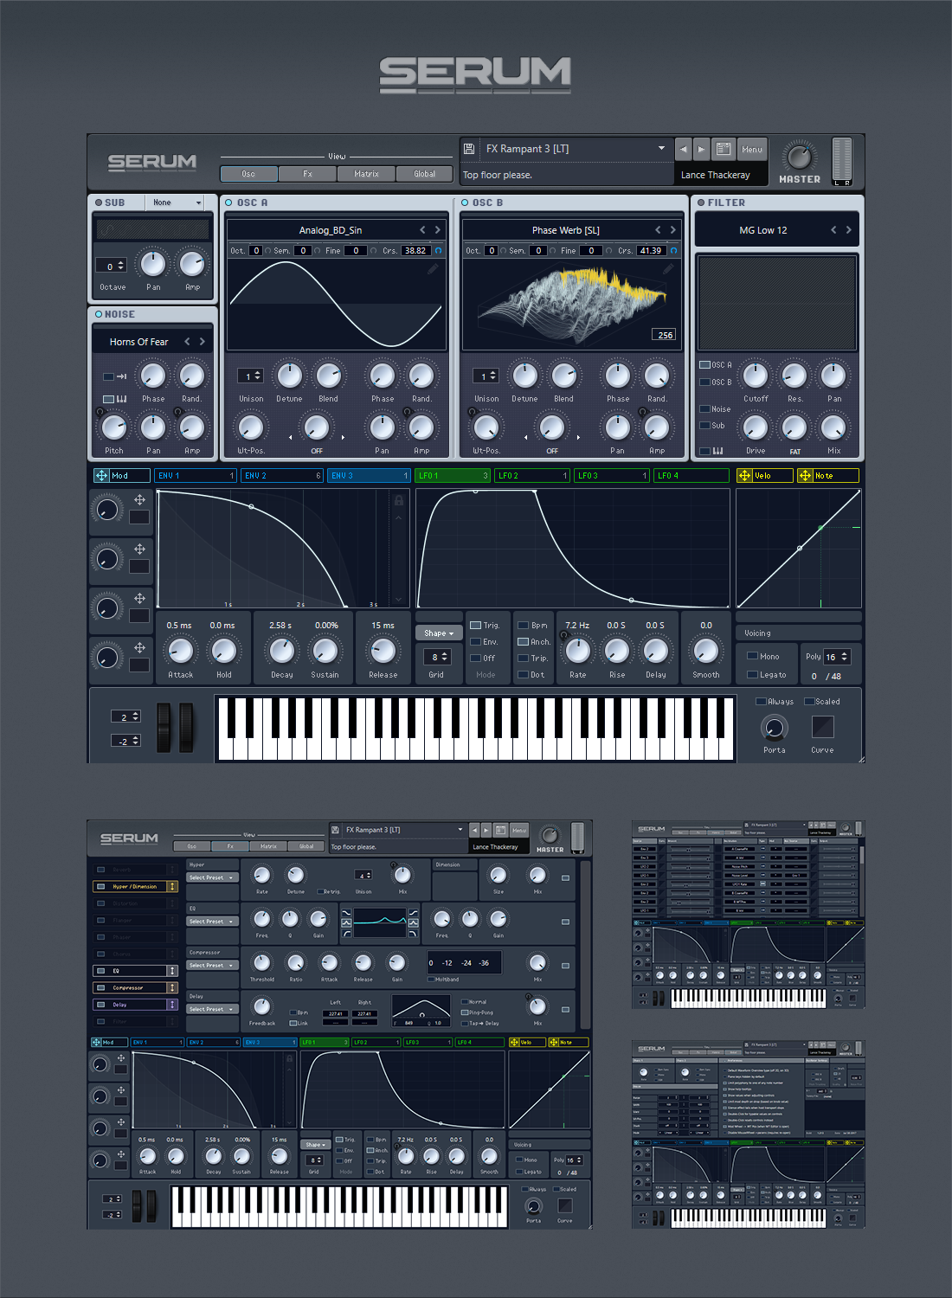This screenshot has height=1298, width=952.
Task: Click the EQ low-shelf shape icon in Fx view
Action: click(346, 913)
